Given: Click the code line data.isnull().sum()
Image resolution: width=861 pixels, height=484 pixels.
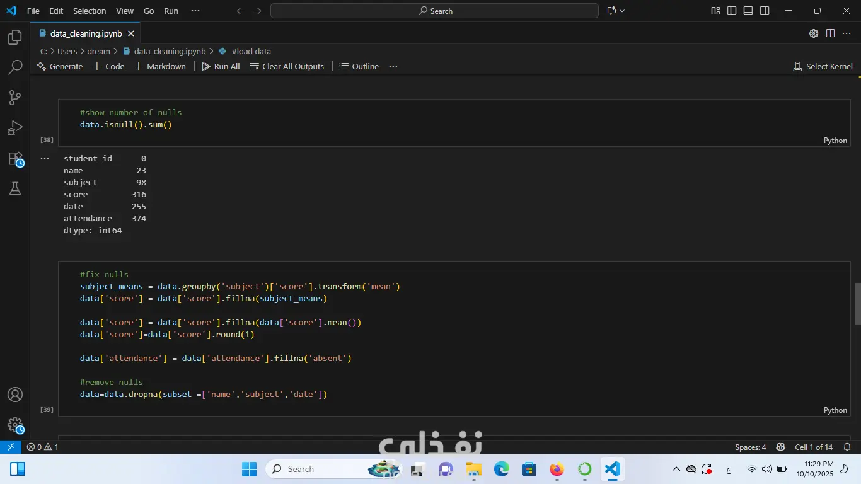Looking at the screenshot, I should (x=126, y=124).
